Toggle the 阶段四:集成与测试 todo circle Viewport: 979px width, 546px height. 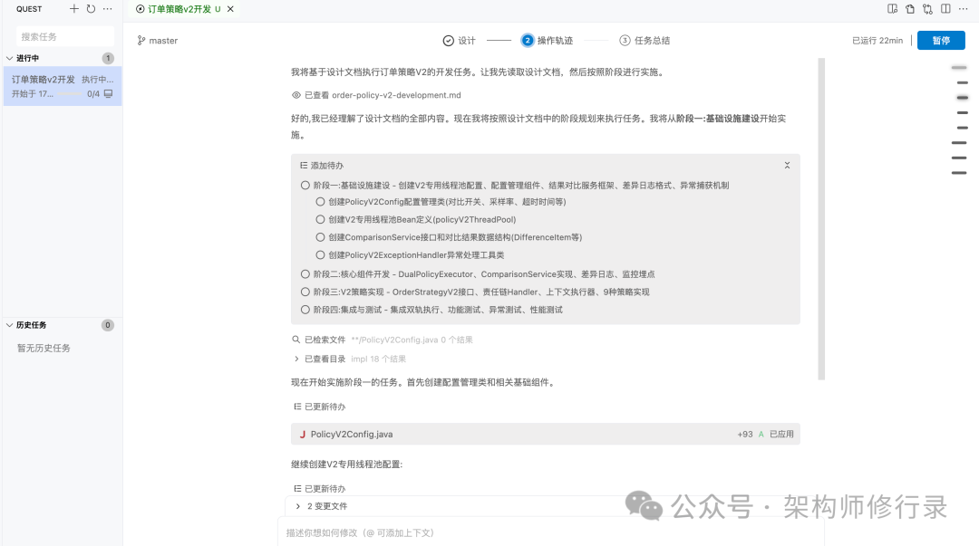[305, 310]
